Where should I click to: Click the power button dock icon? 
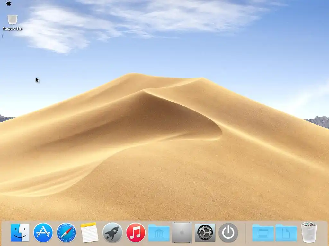228,233
